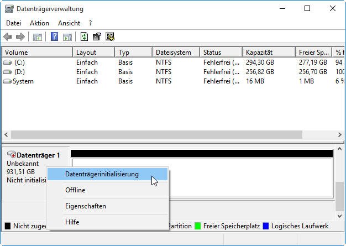Click the NTFS cell in System row
The height and width of the screenshot is (246, 346).
click(x=164, y=81)
